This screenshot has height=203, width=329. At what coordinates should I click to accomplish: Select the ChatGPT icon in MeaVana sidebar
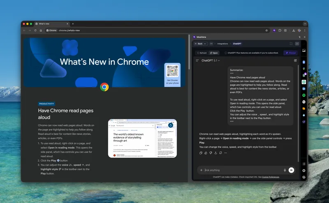pos(304,82)
